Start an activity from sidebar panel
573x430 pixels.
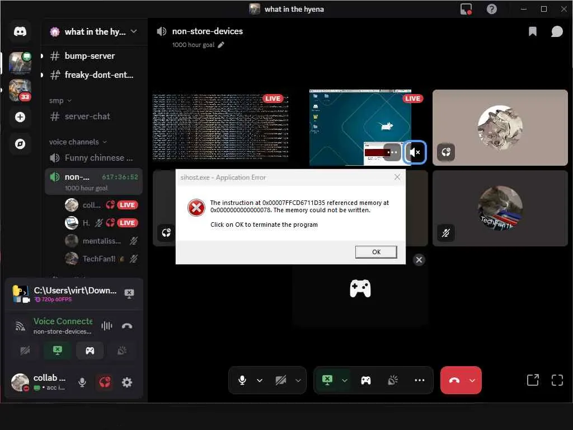90,350
